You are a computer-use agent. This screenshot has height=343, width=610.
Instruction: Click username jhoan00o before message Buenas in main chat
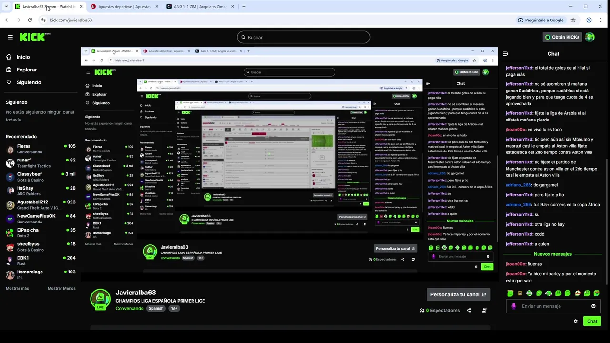coord(516,264)
